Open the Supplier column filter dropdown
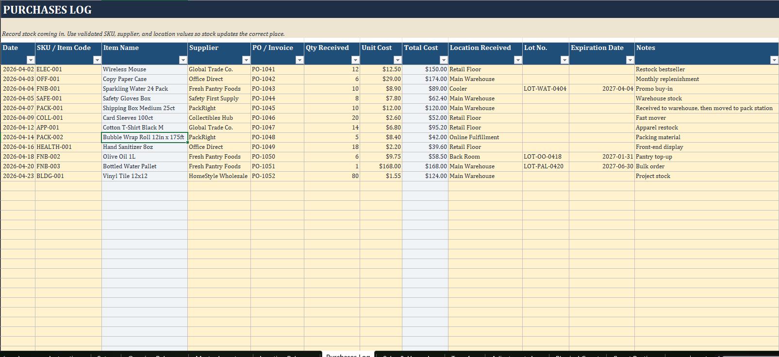This screenshot has width=779, height=357. (246, 60)
